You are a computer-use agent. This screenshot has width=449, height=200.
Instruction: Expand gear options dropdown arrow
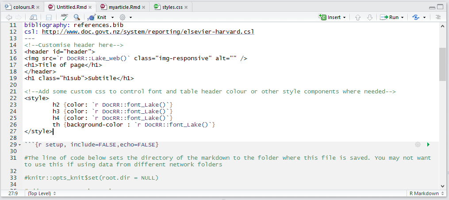pyautogui.click(x=130, y=18)
